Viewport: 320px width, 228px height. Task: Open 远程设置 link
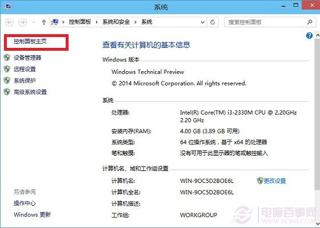point(25,69)
